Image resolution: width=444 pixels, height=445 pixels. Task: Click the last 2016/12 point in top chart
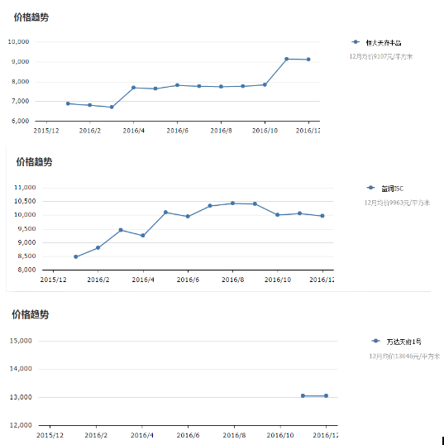tap(308, 60)
